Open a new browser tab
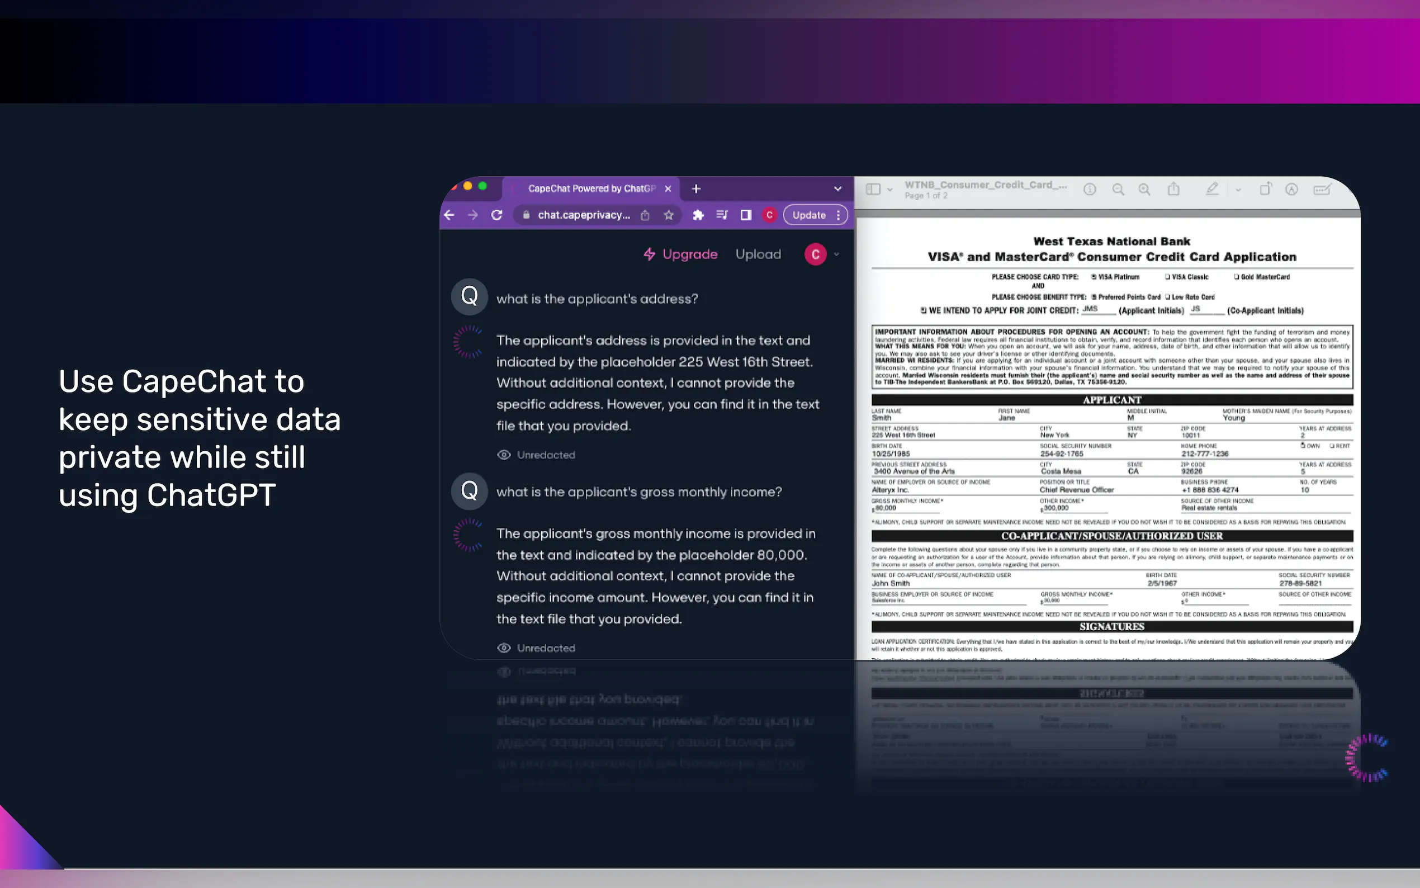 696,188
